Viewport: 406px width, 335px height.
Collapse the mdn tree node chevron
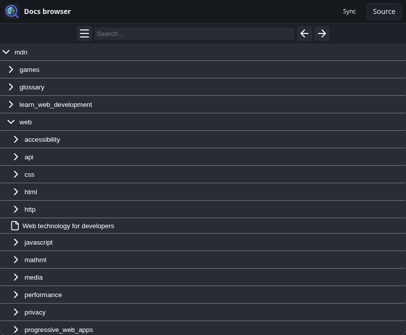[6, 52]
